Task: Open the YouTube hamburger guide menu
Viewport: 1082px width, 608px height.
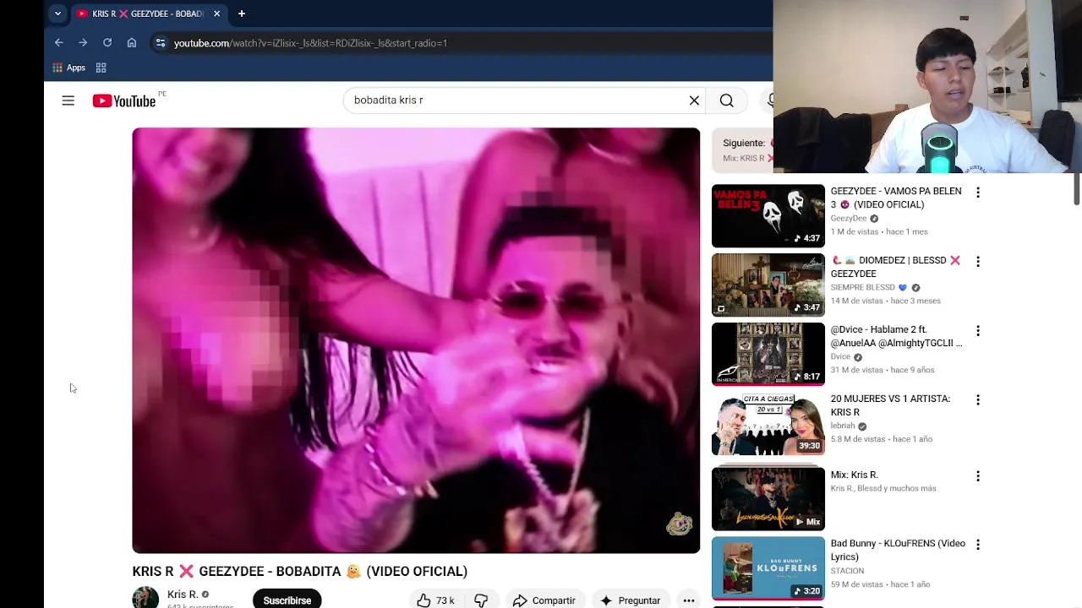Action: (68, 100)
